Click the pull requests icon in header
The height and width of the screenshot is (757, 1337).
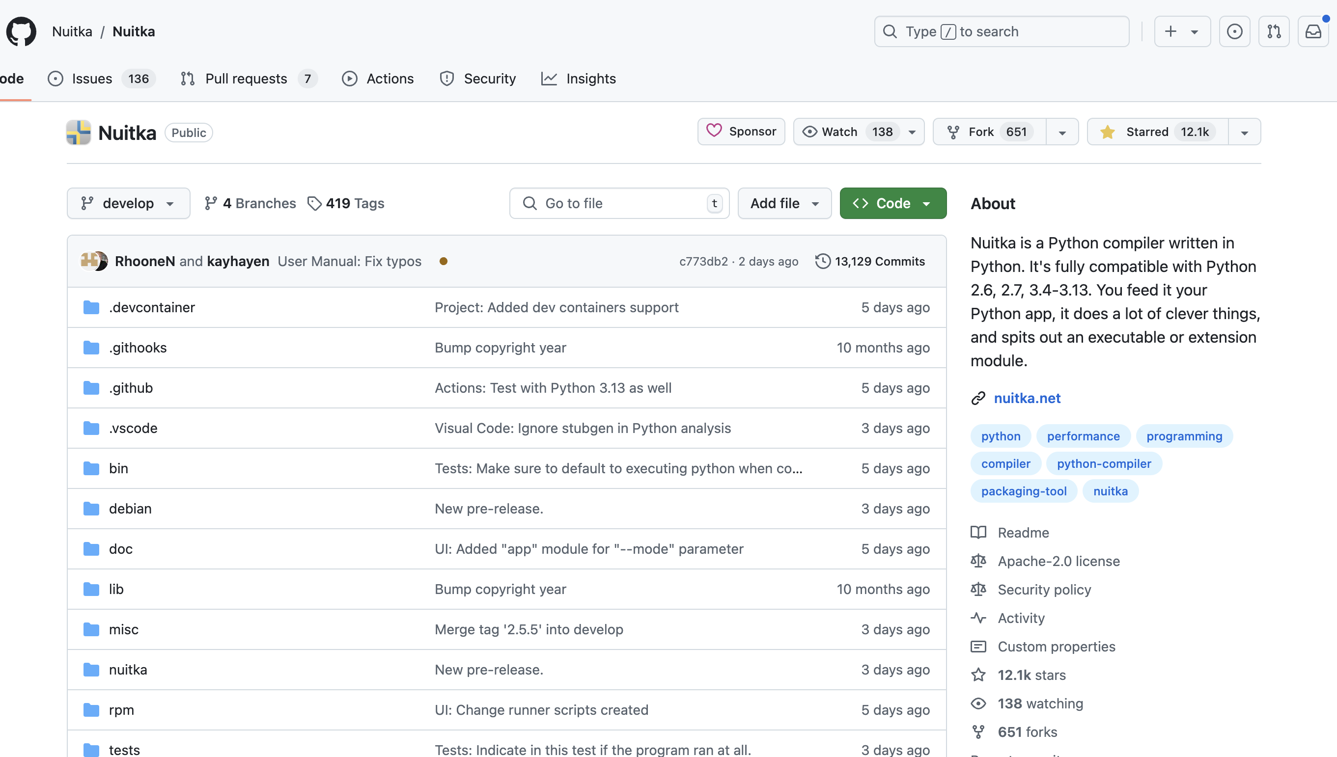pos(1274,32)
